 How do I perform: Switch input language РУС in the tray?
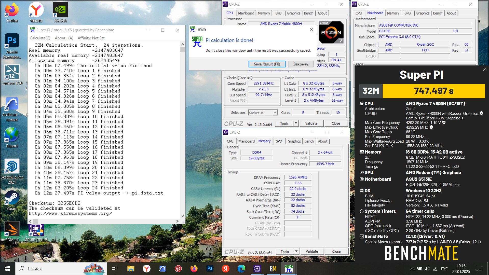pos(444,269)
